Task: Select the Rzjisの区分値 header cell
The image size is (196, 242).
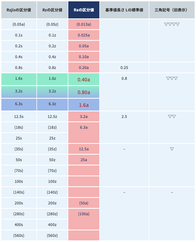Action: pos(19,10)
